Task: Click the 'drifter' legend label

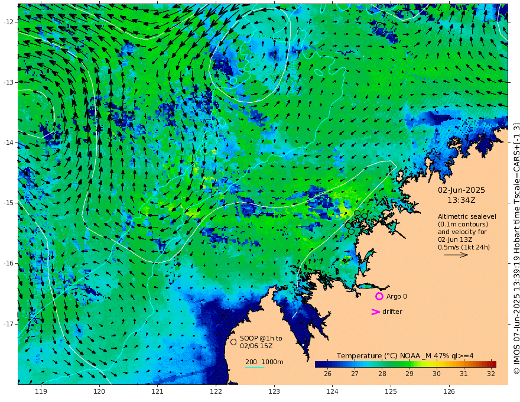Action: coord(392,312)
